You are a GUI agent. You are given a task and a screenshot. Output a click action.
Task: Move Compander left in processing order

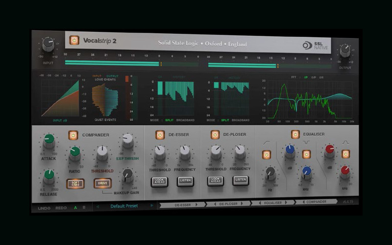click(x=303, y=202)
